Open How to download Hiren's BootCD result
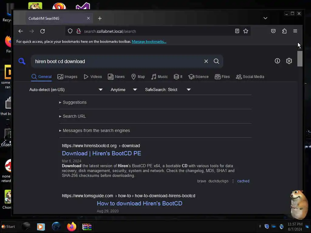Image resolution: width=311 pixels, height=233 pixels. [139, 204]
